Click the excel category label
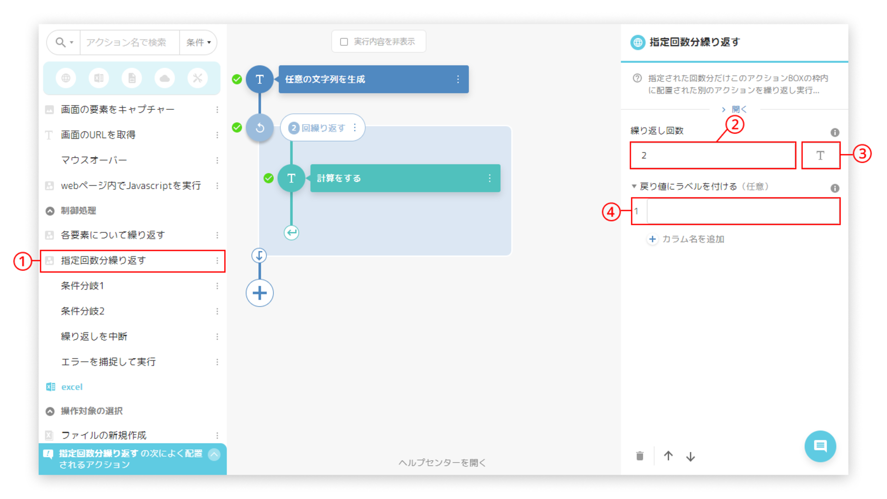The height and width of the screenshot is (499, 887). (72, 387)
